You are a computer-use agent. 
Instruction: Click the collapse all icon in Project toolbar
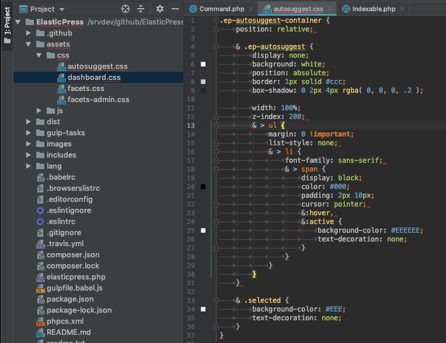point(141,9)
